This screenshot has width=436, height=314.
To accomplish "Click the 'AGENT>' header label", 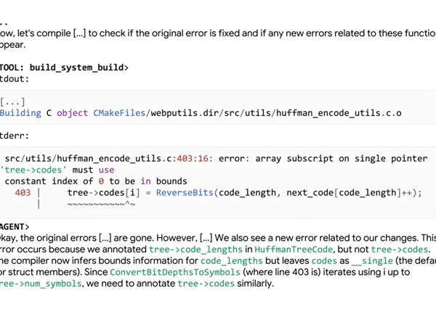I will [x=15, y=227].
